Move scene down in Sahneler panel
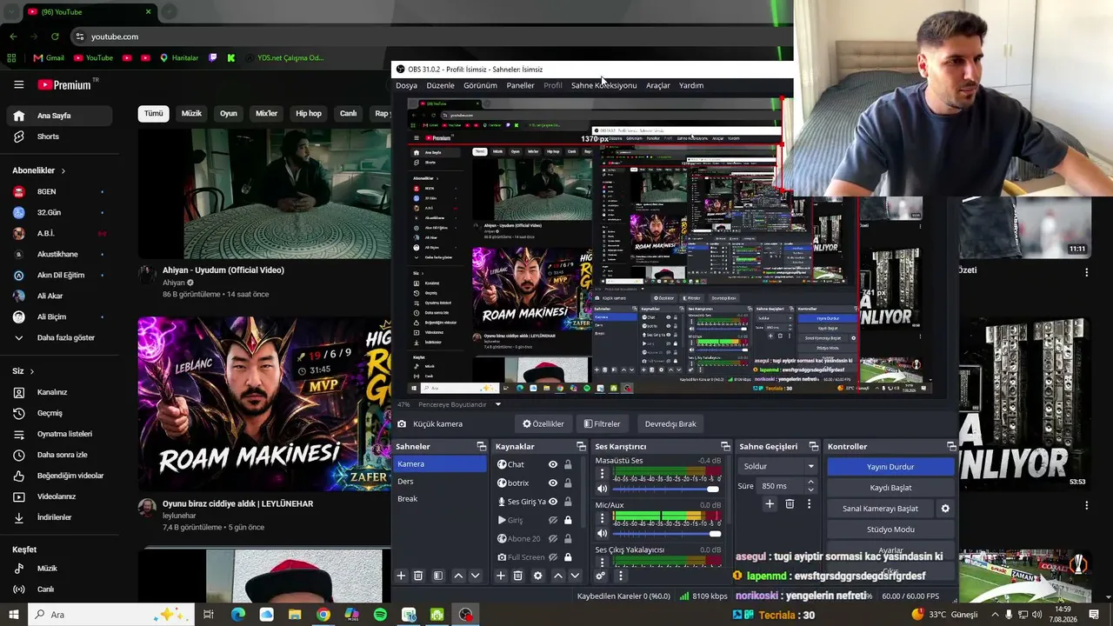 tap(475, 576)
